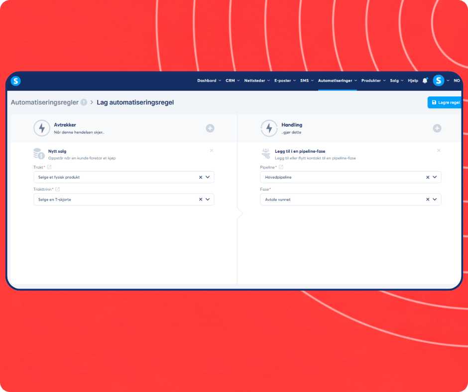Click the Nytt salg coins icon

point(39,154)
